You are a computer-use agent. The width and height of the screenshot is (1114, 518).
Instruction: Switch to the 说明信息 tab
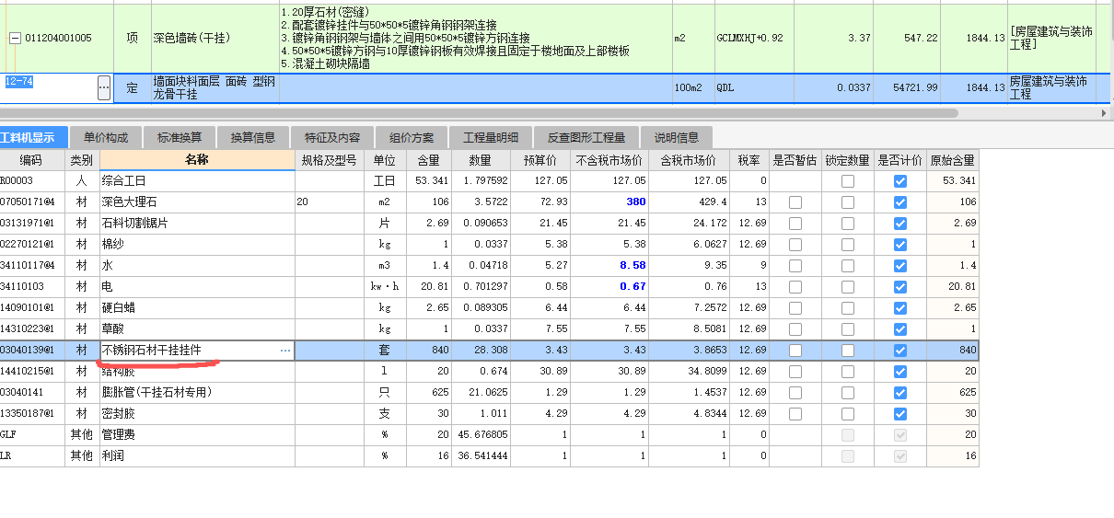677,138
